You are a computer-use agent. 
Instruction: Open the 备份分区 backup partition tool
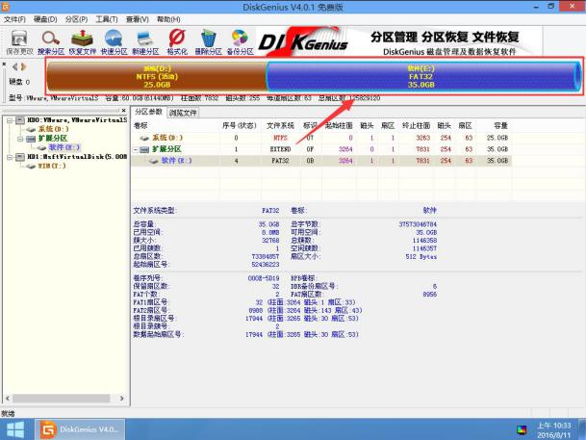tap(240, 42)
